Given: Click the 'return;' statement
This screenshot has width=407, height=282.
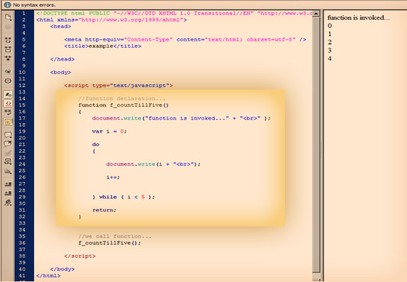Looking at the screenshot, I should (104, 210).
